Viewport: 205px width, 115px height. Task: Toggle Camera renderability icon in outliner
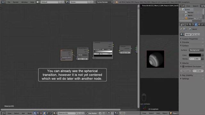pos(201,19)
